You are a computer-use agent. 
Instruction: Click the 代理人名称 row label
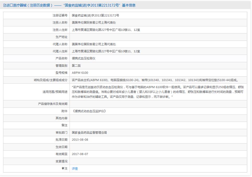pyautogui.click(x=60, y=44)
